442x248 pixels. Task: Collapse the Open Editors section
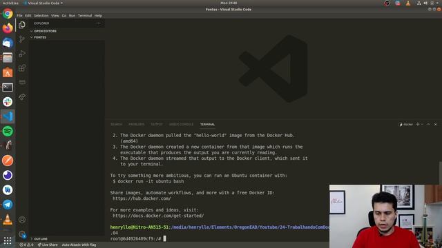click(x=45, y=31)
